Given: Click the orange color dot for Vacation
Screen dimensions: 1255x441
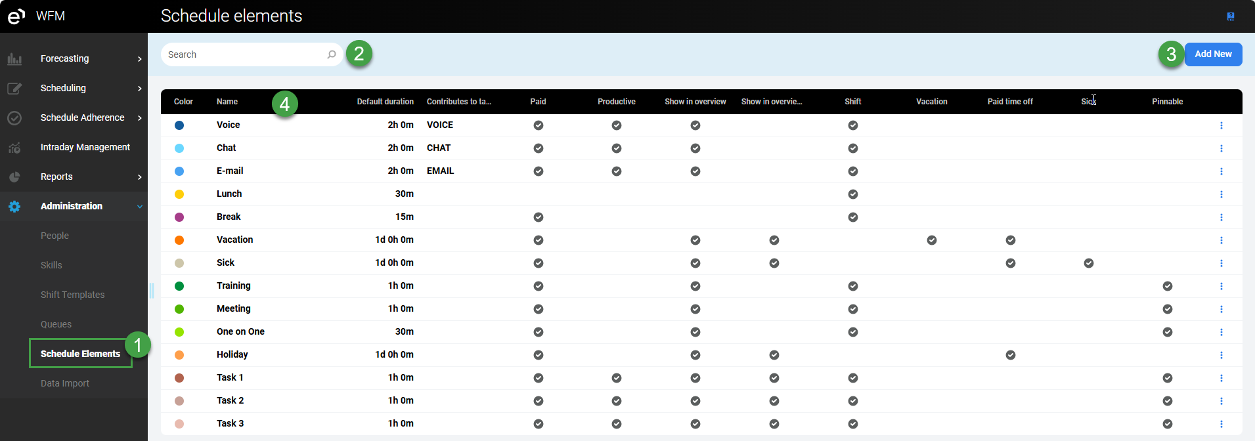Looking at the screenshot, I should (179, 240).
